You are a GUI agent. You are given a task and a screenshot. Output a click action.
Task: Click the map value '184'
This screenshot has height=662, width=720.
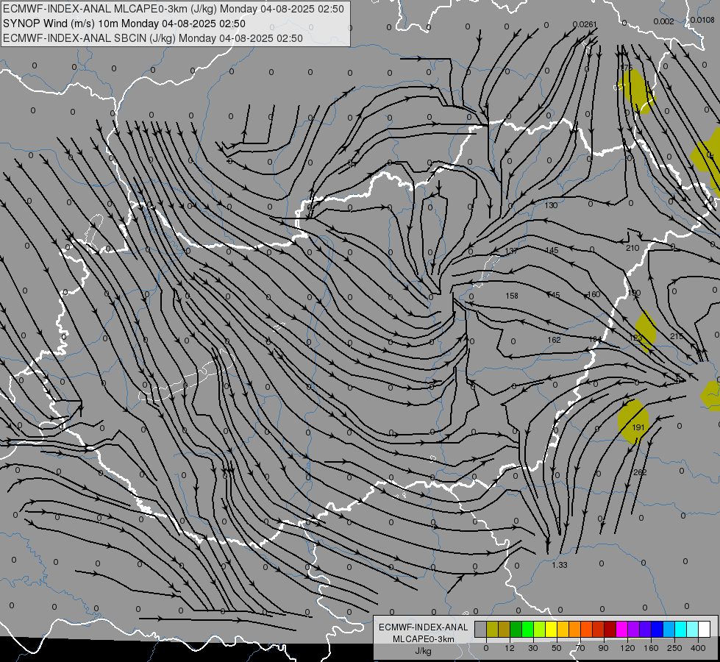(595, 339)
